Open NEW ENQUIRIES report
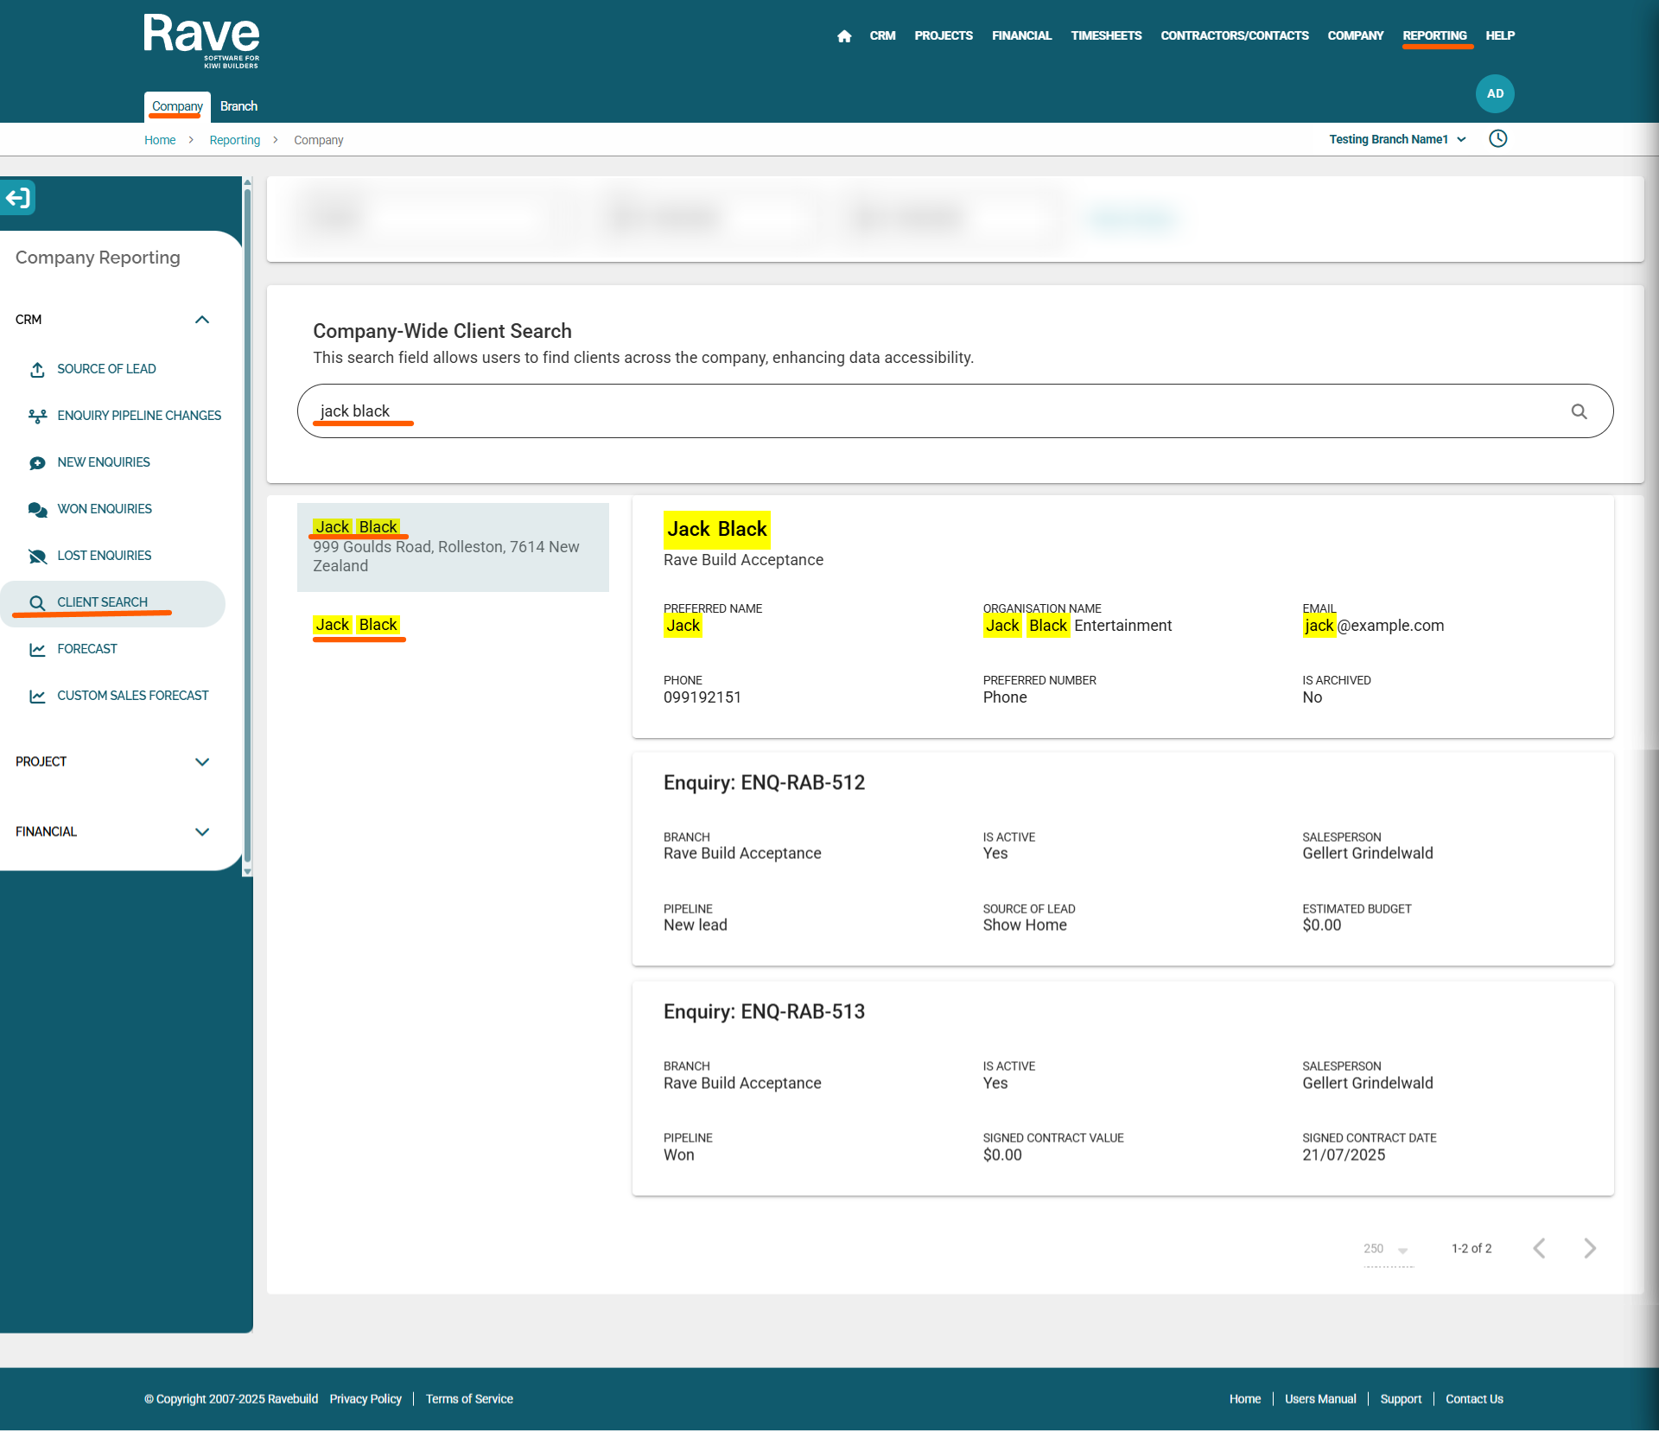1659x1432 pixels. (x=104, y=462)
